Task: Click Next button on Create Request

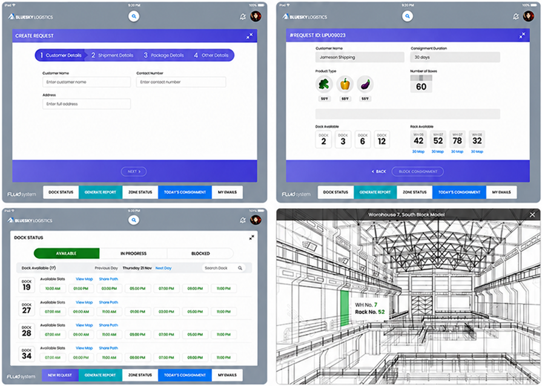Action: pyautogui.click(x=134, y=171)
